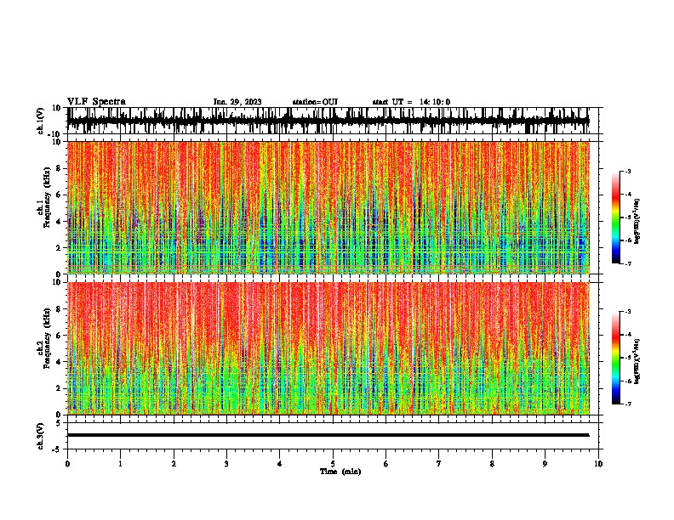
Task: Click the start UT 14:10:0 text
Action: [411, 102]
